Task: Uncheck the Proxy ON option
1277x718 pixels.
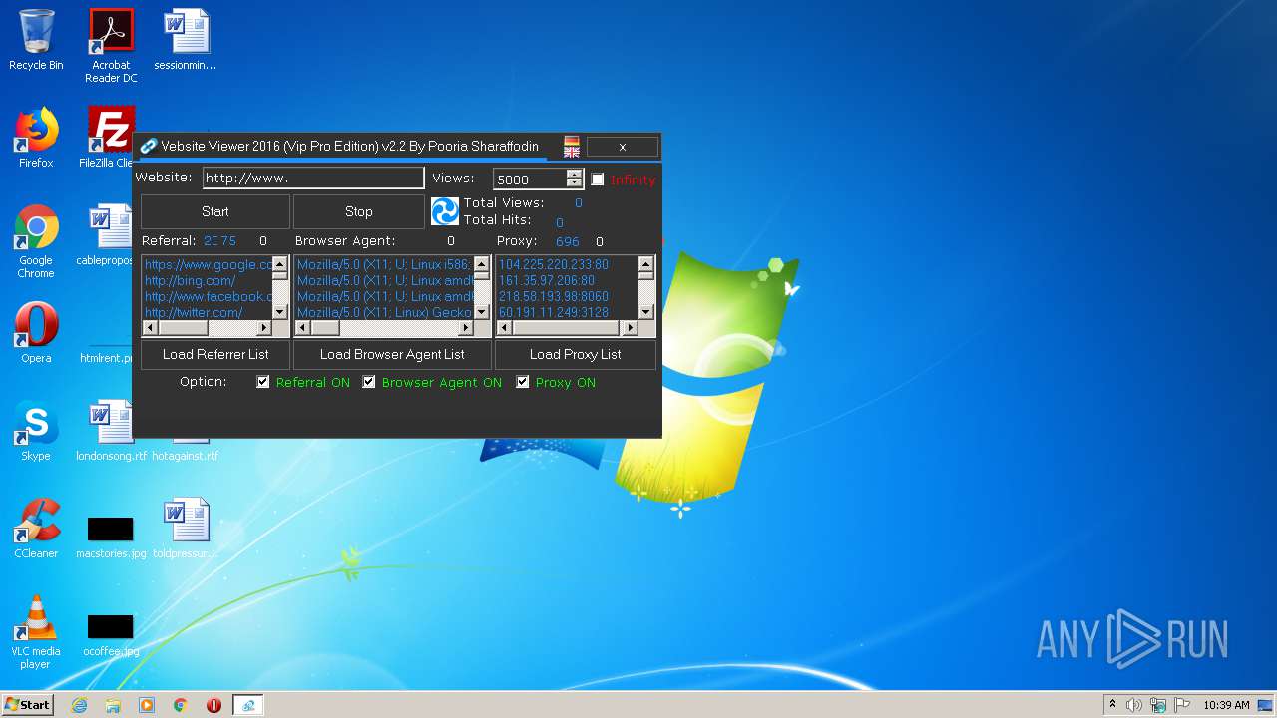Action: click(523, 382)
